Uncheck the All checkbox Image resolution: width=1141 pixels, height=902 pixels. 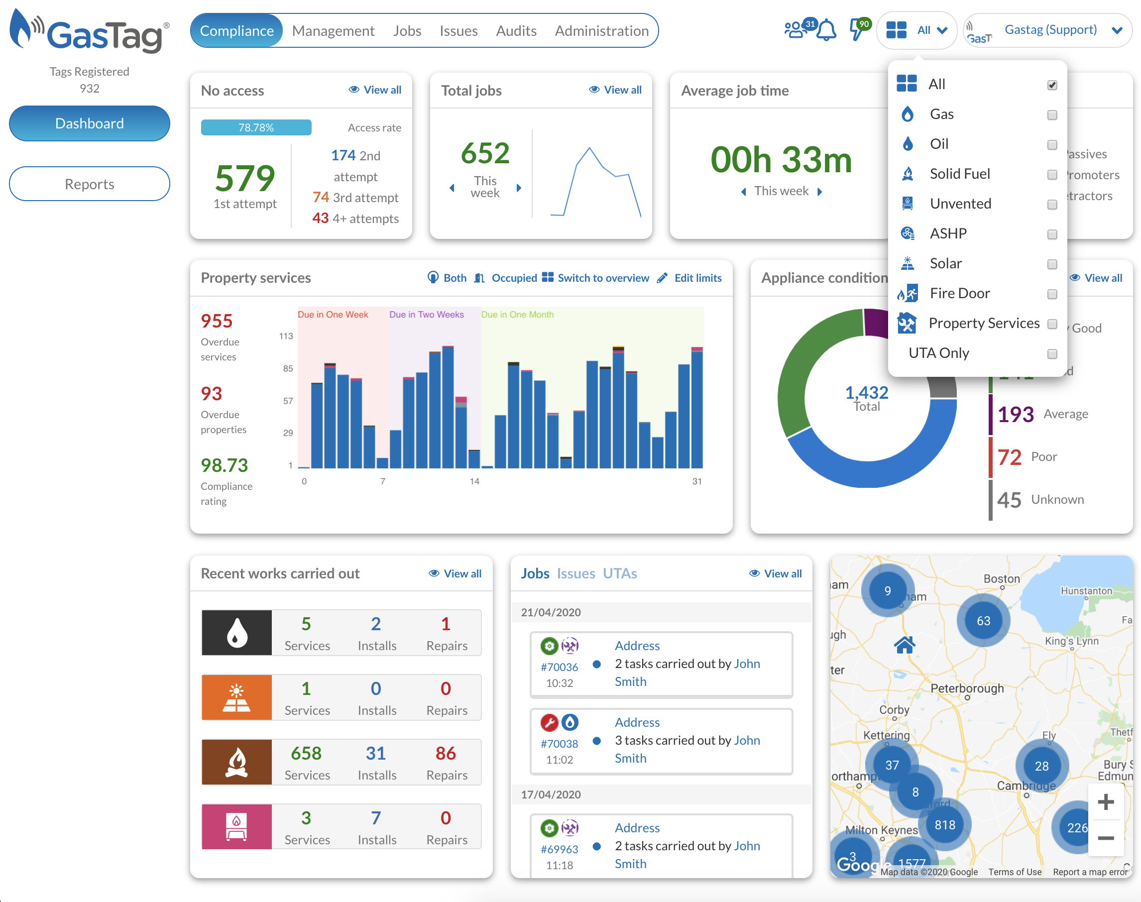point(1052,85)
